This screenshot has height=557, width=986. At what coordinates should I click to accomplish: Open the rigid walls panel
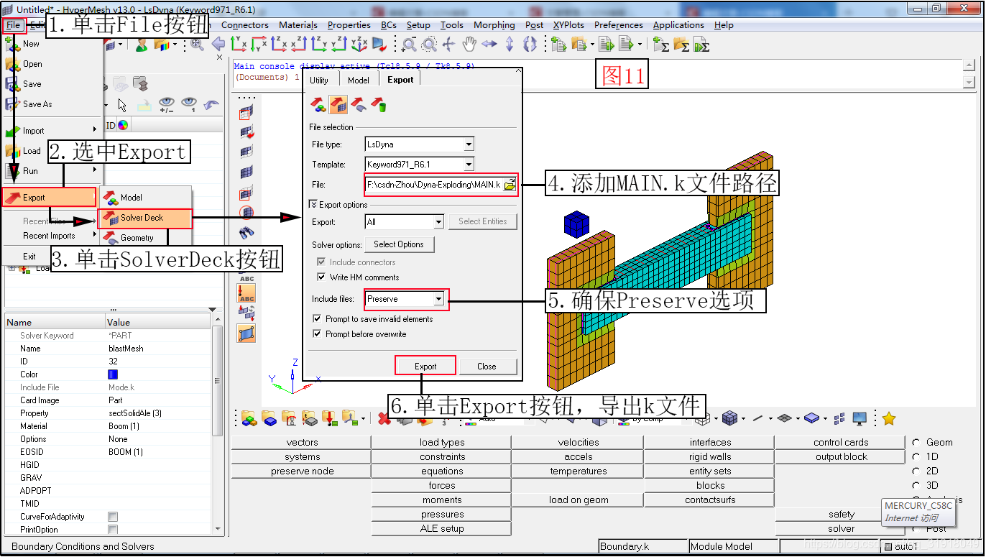tap(710, 457)
